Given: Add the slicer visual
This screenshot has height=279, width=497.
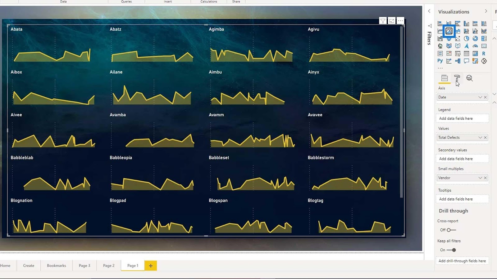Looking at the screenshot, I should (x=458, y=54).
